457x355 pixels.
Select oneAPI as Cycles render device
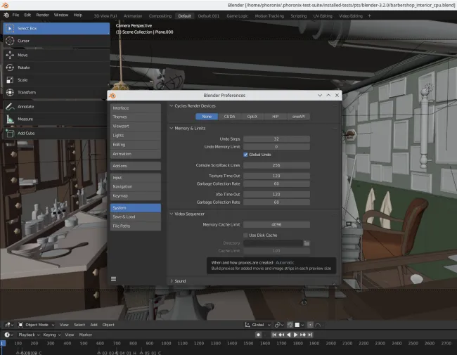click(x=298, y=117)
